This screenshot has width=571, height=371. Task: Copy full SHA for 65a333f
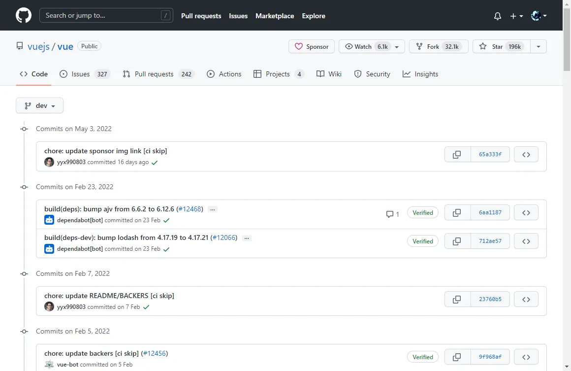pos(457,155)
